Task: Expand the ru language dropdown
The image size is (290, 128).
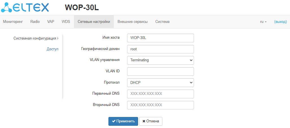Action: tap(263, 21)
